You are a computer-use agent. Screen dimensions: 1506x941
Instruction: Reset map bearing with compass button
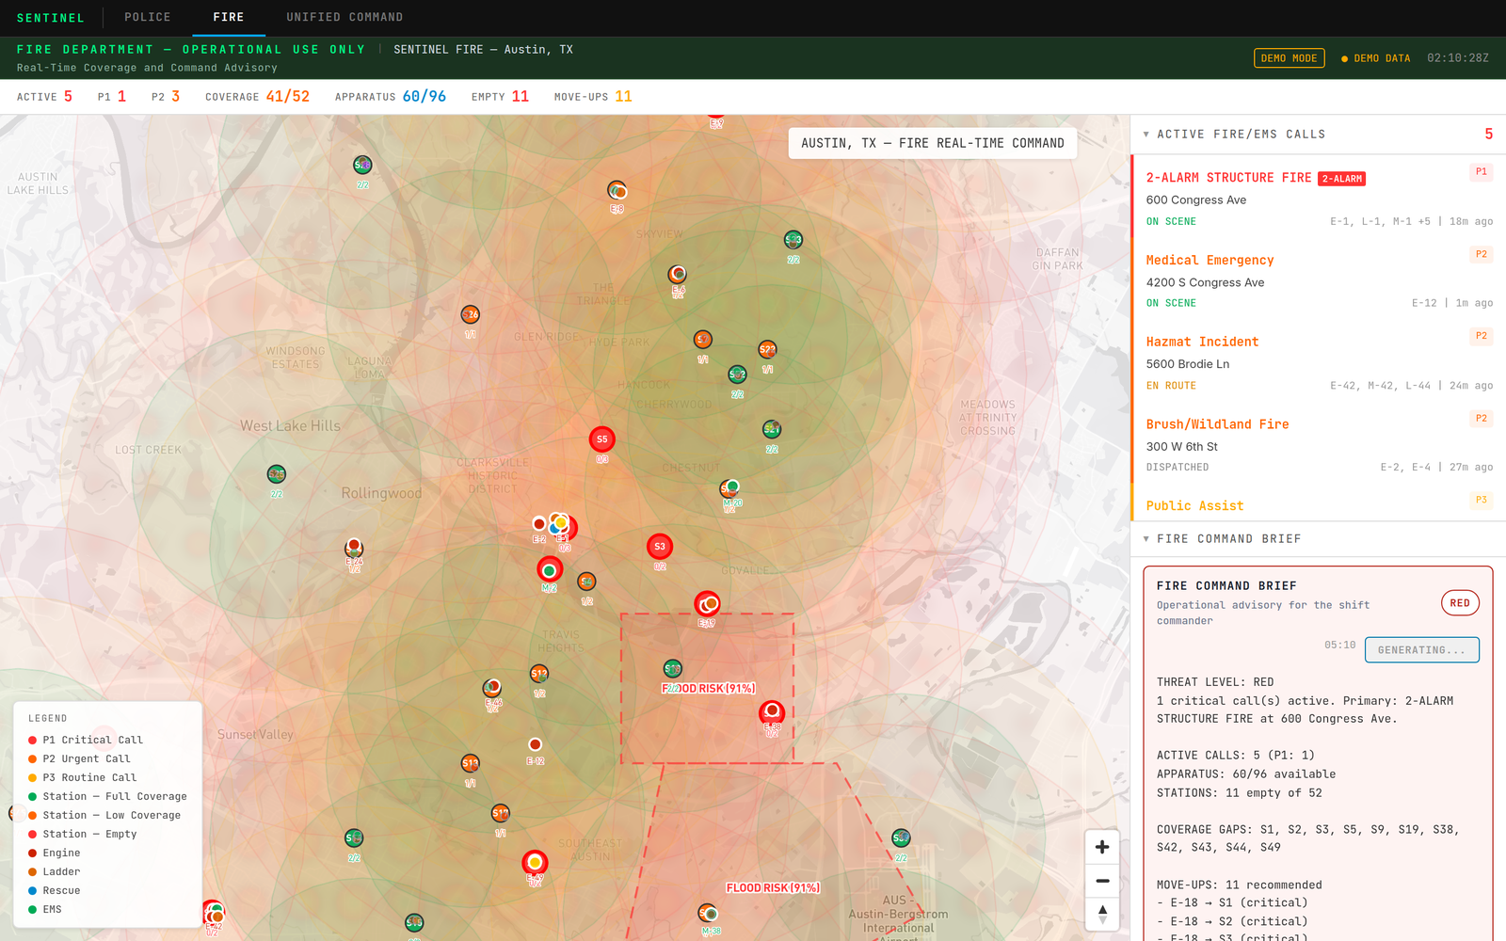[x=1102, y=914]
